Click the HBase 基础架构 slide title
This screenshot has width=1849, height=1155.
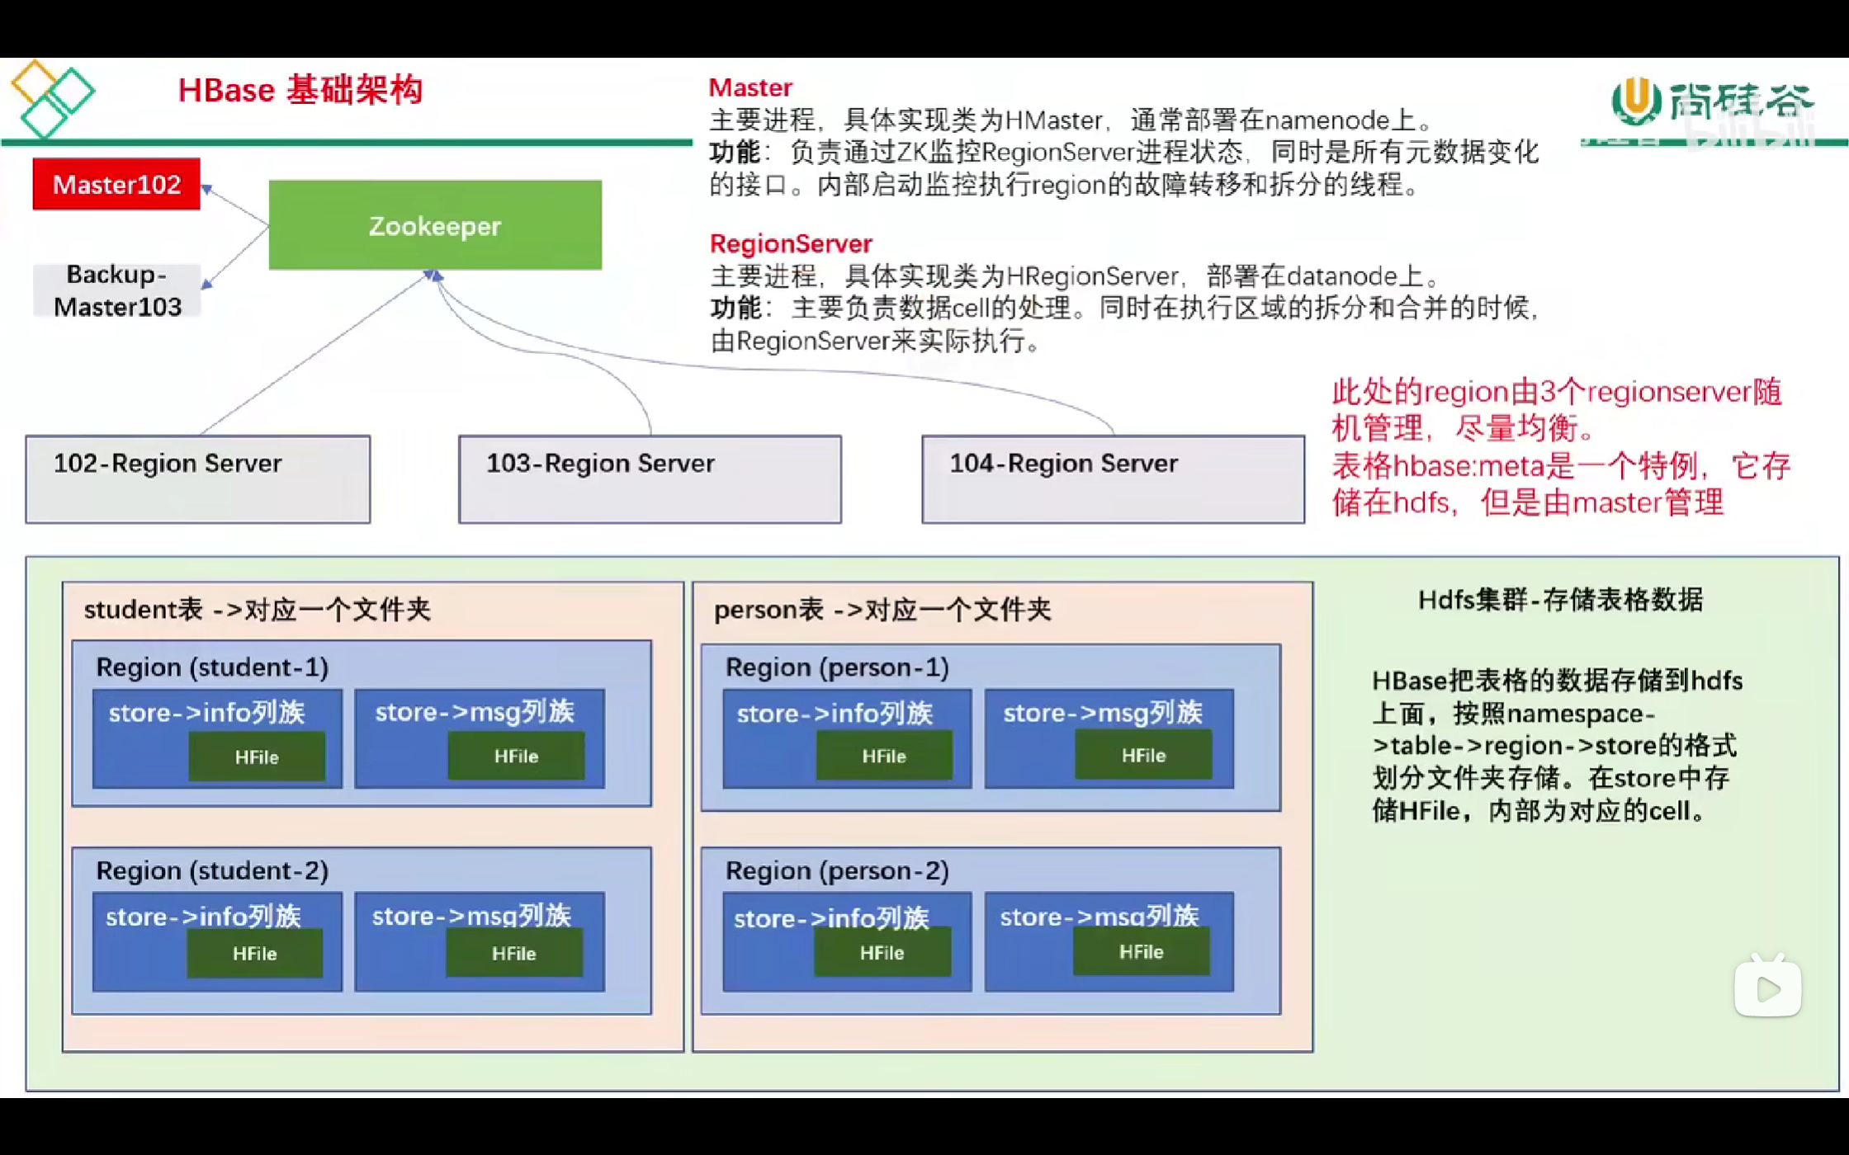coord(300,90)
